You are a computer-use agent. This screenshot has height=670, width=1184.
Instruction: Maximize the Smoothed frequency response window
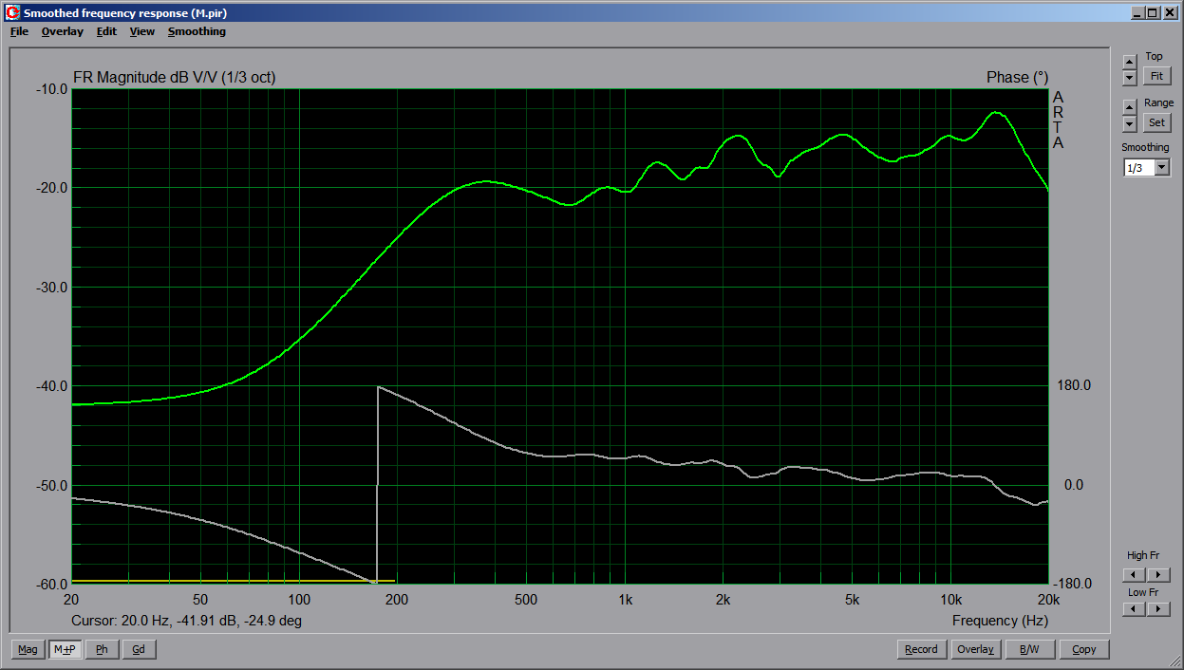[1153, 13]
